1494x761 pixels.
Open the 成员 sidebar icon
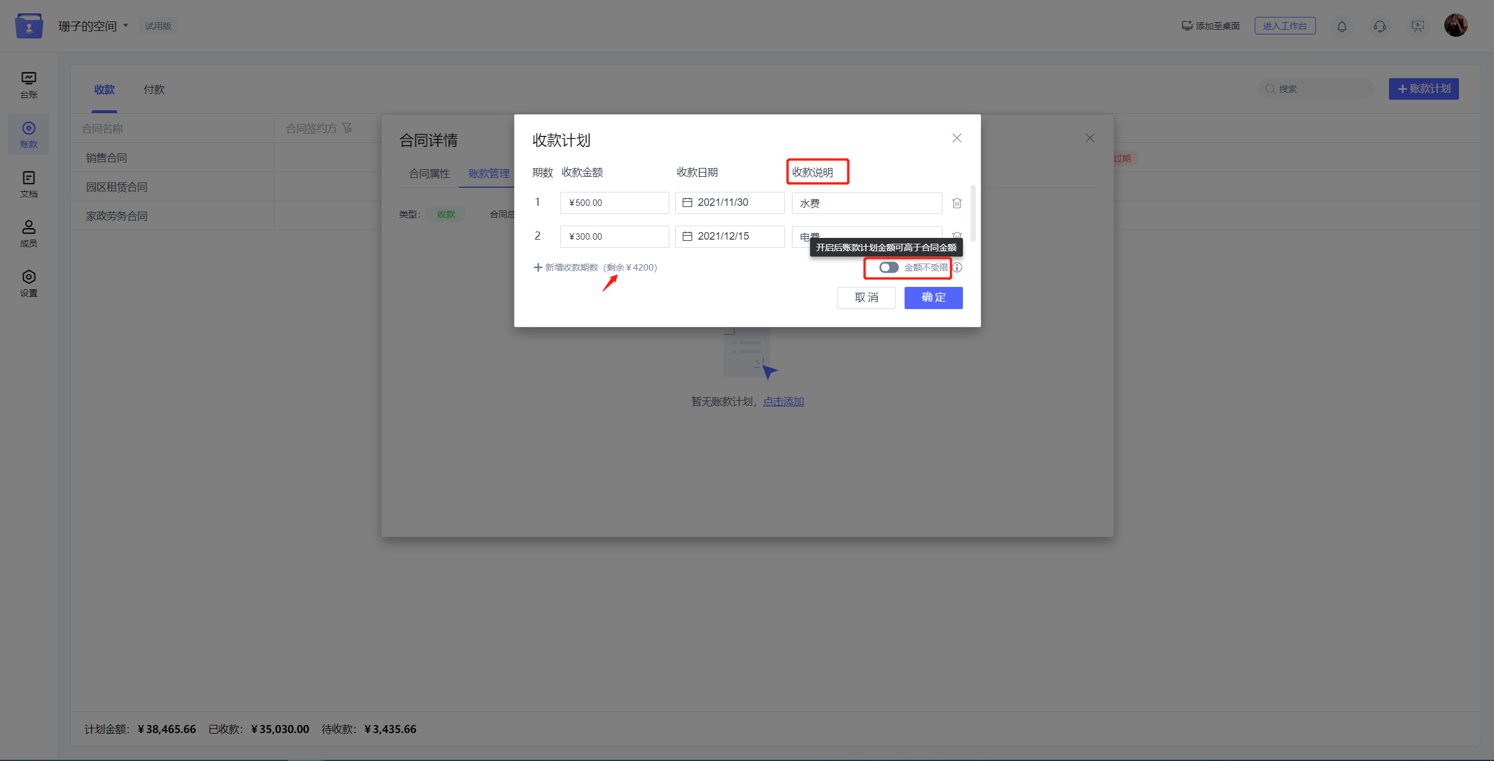29,233
